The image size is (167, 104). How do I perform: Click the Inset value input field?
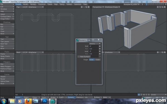pyautogui.click(x=94, y=51)
